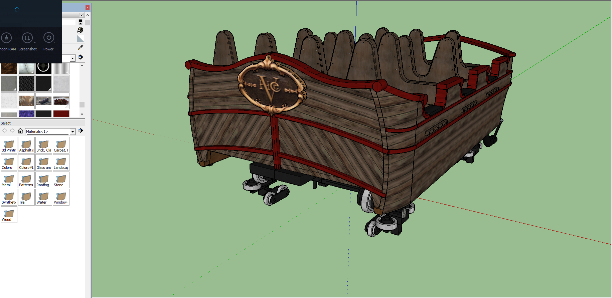
Task: Open the Metal materials folder
Action: click(x=9, y=180)
